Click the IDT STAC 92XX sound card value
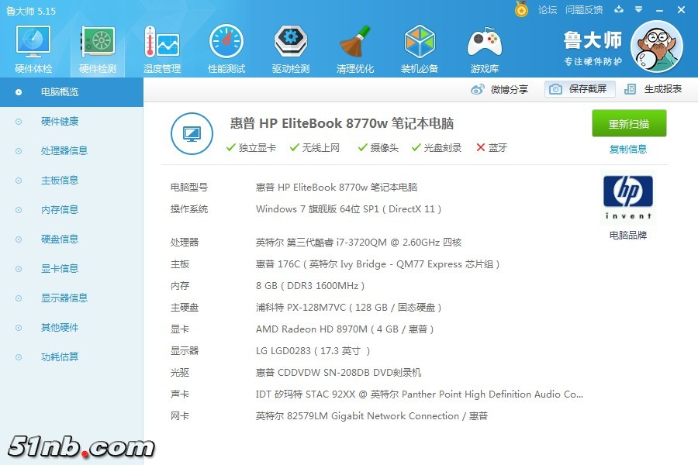 point(420,394)
